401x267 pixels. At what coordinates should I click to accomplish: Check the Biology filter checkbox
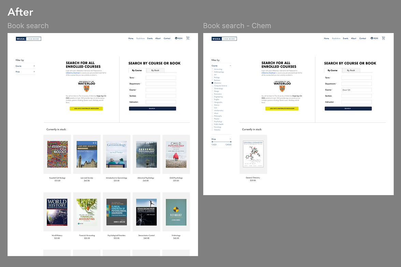tap(212, 77)
